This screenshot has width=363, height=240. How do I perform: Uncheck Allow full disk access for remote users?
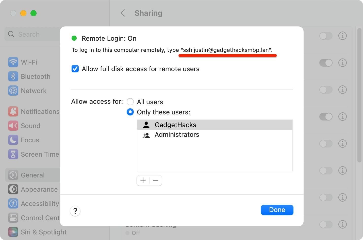click(75, 69)
